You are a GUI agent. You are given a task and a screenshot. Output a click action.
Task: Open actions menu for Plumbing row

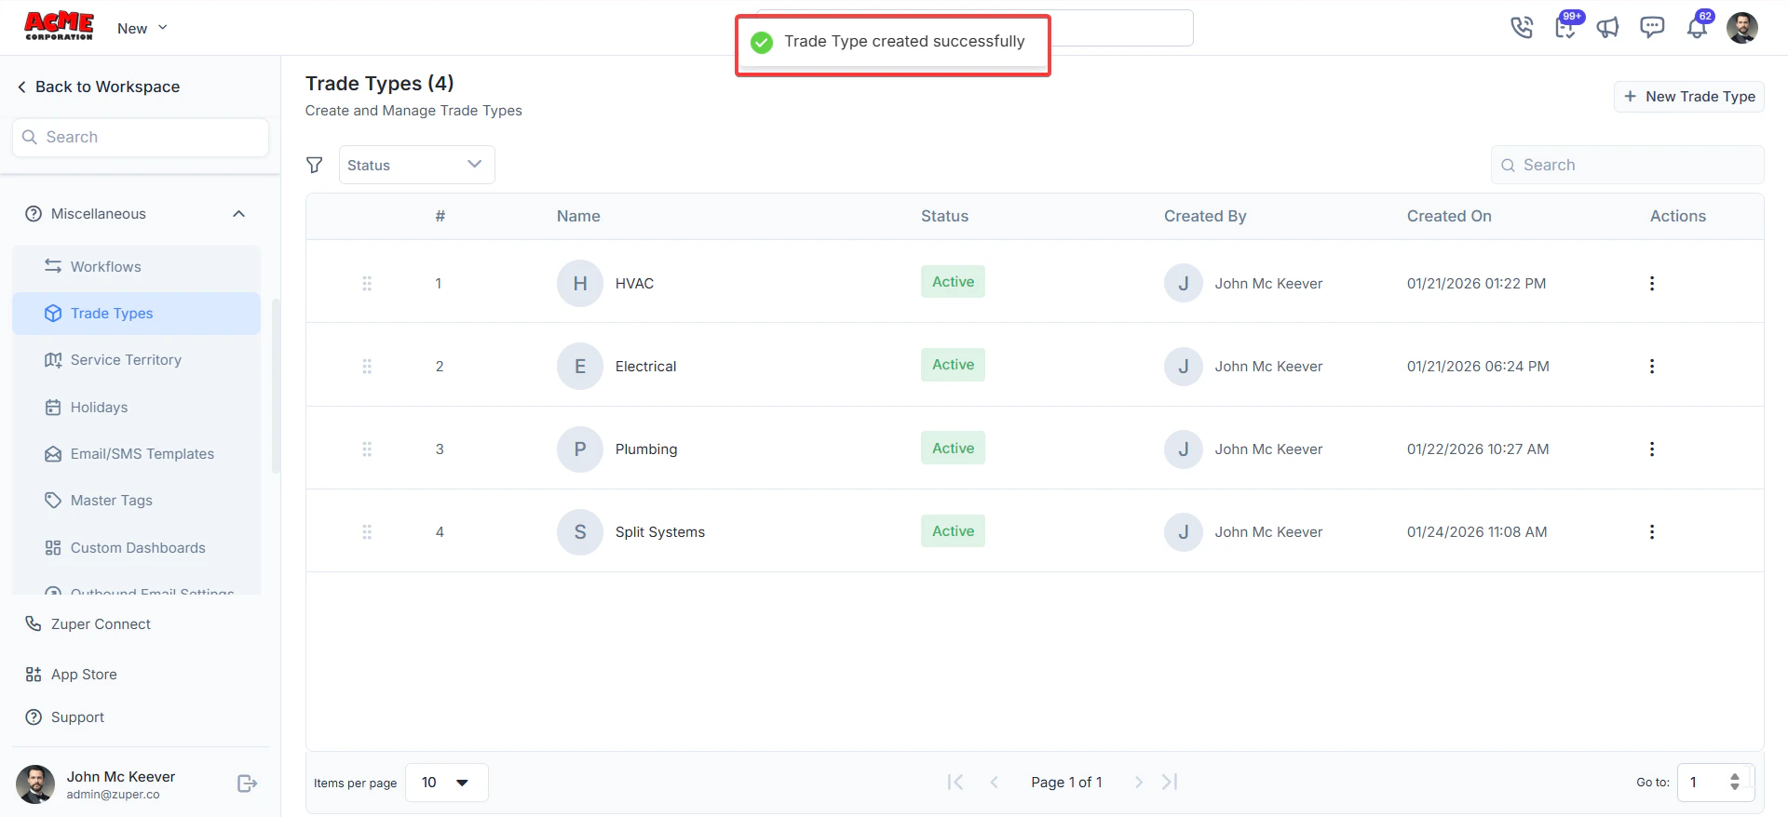1652,449
